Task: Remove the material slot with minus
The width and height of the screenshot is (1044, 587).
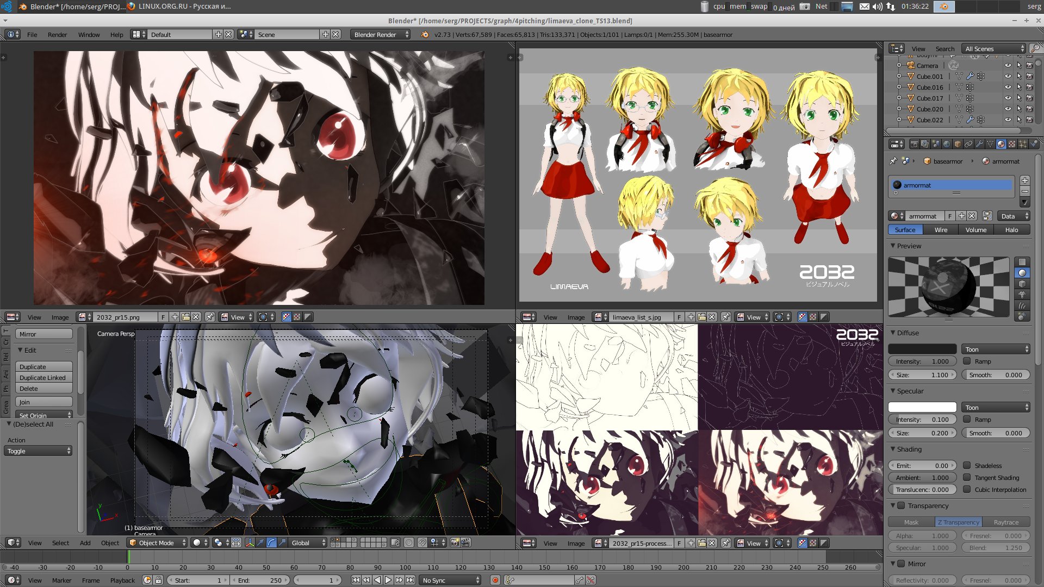Action: click(1025, 191)
